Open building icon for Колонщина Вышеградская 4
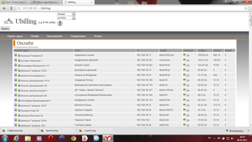 (16, 100)
